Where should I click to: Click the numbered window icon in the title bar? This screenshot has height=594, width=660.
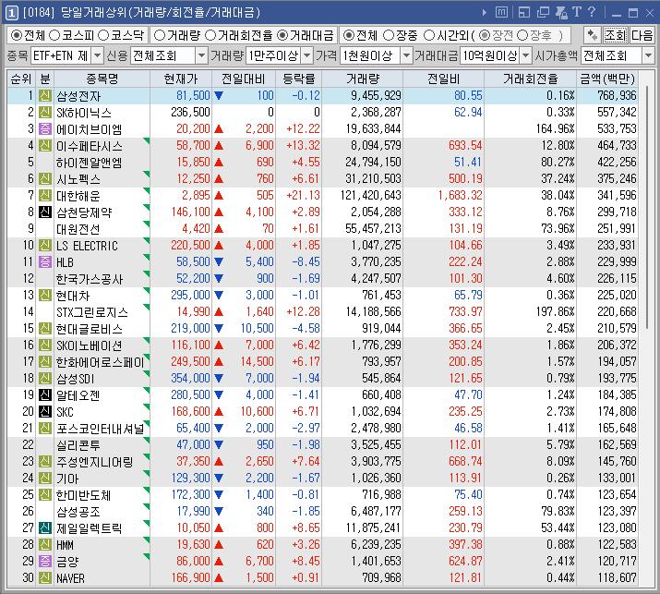(11, 13)
